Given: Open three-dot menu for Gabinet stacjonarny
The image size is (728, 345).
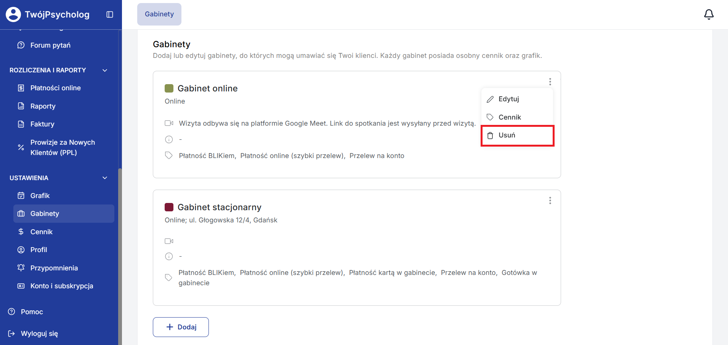Looking at the screenshot, I should 550,201.
